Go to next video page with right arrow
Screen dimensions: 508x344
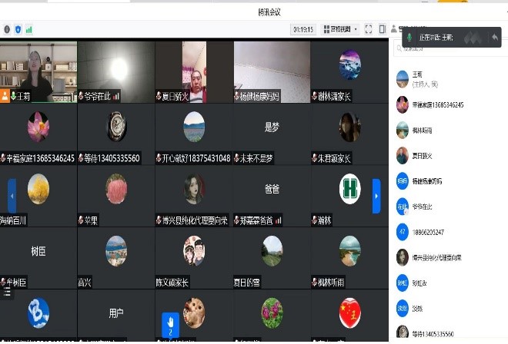pos(376,196)
